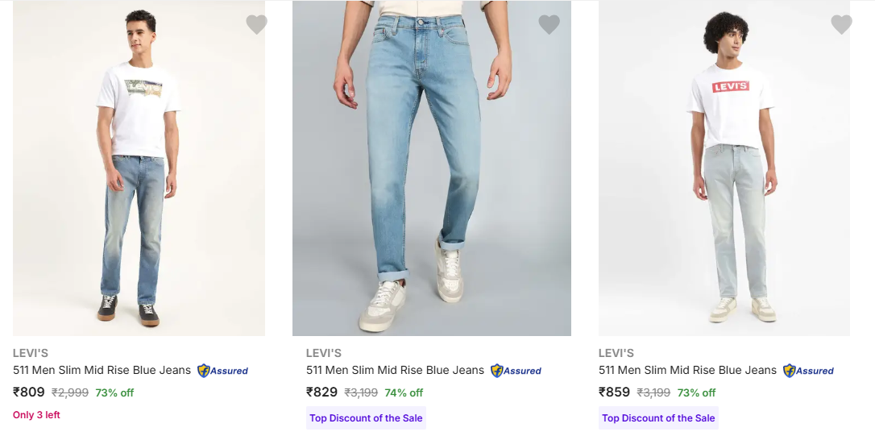This screenshot has width=875, height=436.
Task: Click the ₹809 sale price
Action: pos(29,392)
